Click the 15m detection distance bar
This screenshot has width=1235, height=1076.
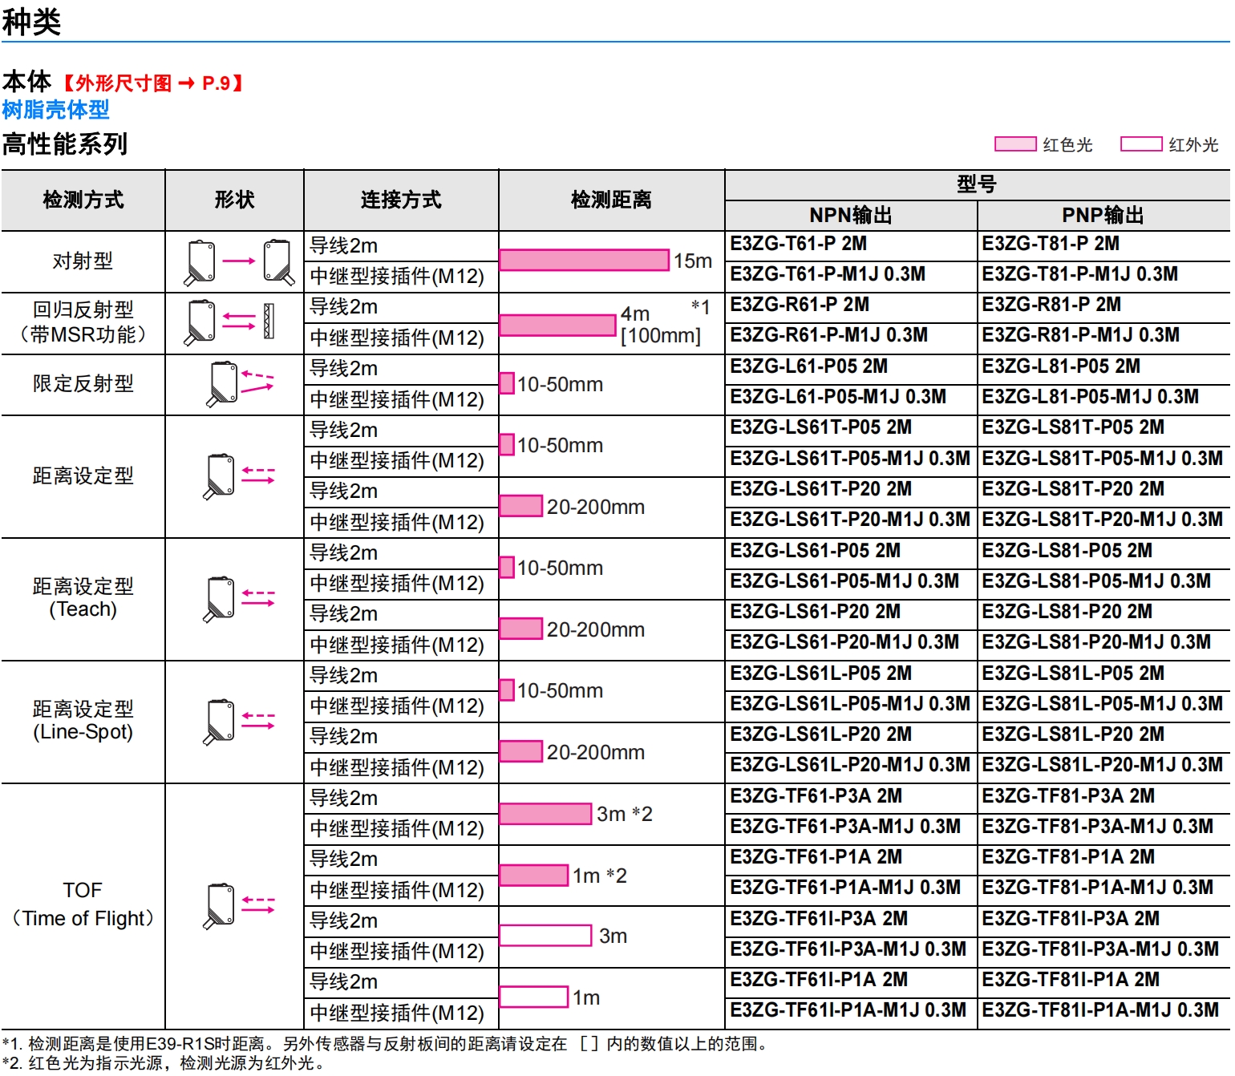tap(584, 260)
